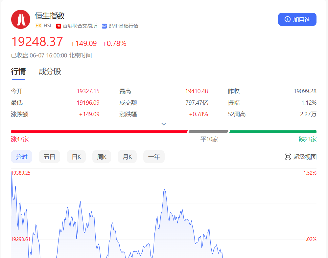Image resolution: width=328 pixels, height=258 pixels.
Task: Add the index via 加自选 button
Action: pos(297,19)
